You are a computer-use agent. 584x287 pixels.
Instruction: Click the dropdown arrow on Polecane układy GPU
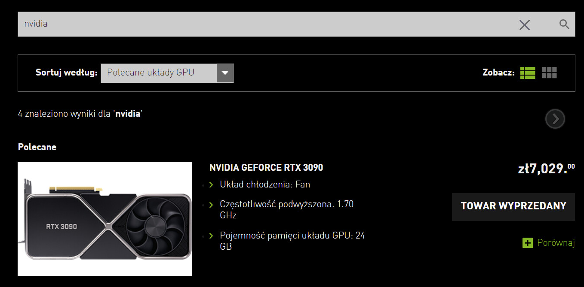225,73
